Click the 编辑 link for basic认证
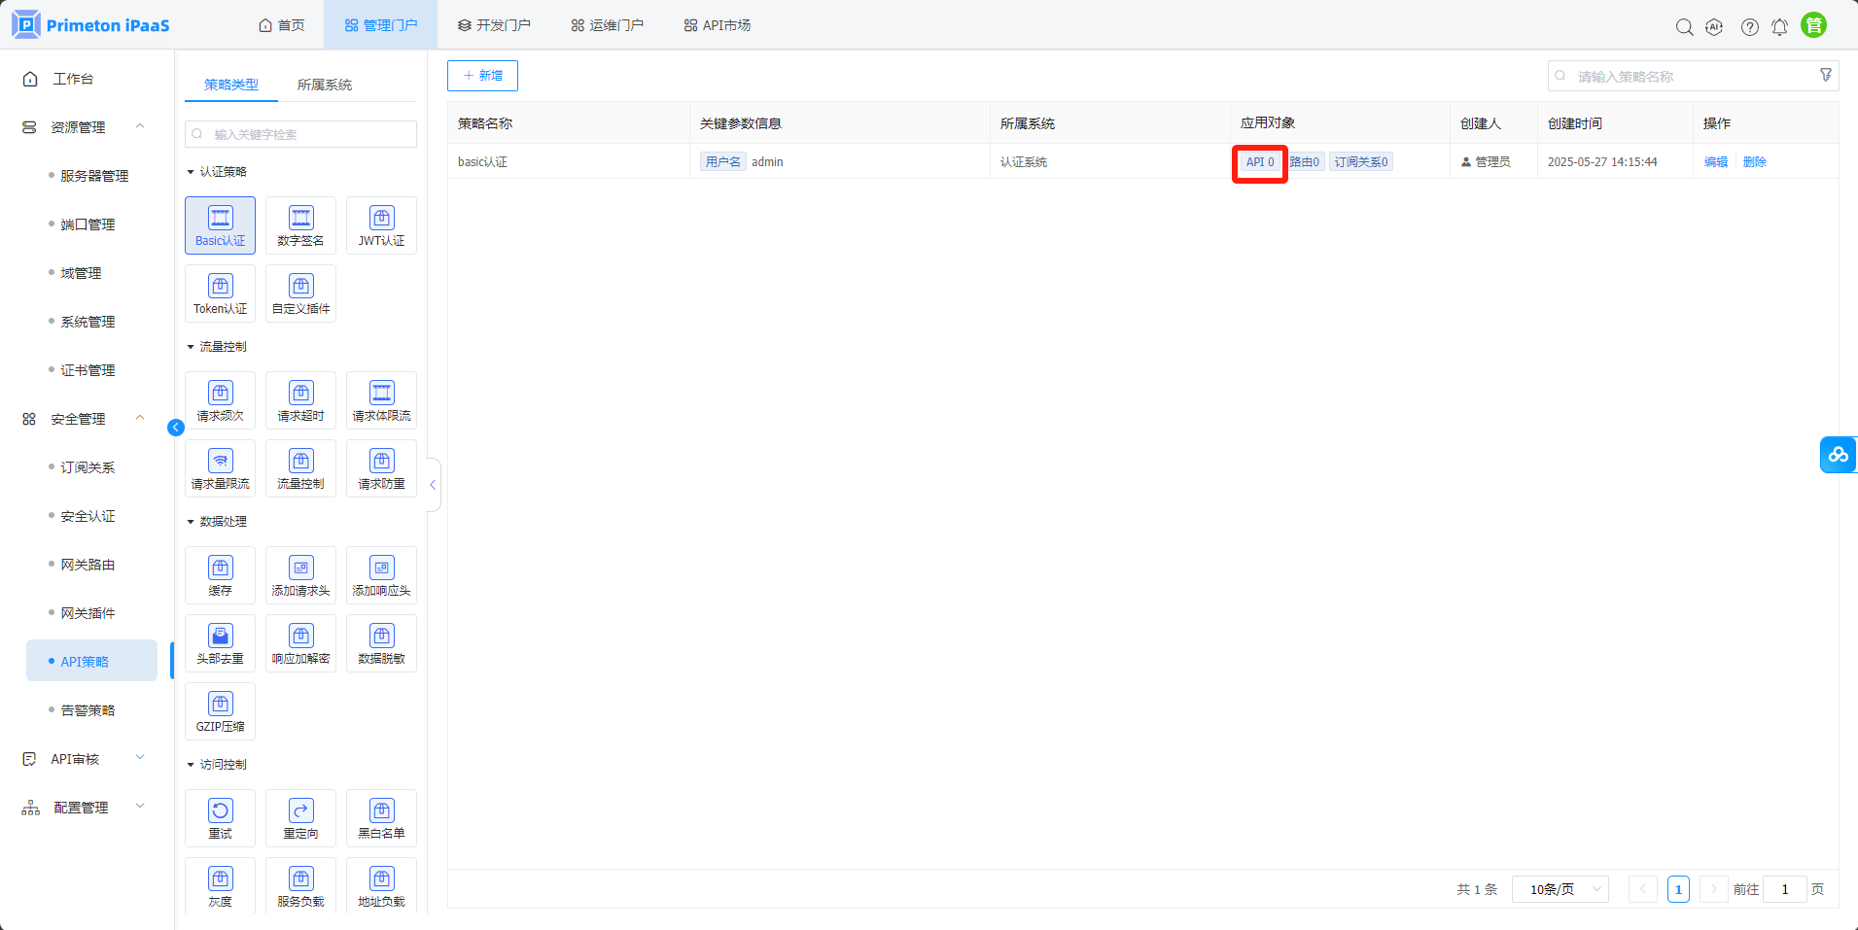 point(1715,162)
